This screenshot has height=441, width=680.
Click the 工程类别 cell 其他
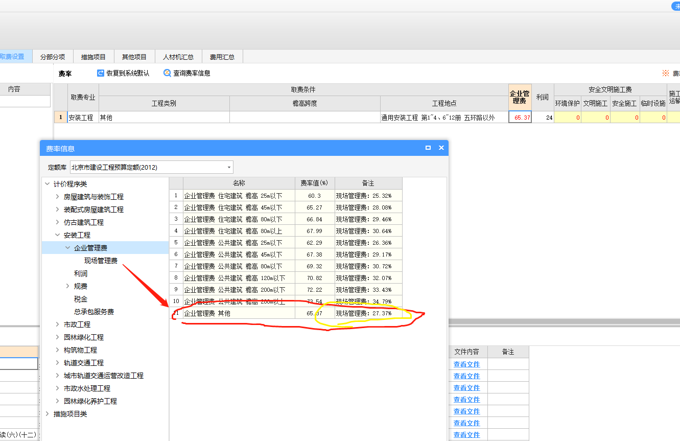(164, 117)
